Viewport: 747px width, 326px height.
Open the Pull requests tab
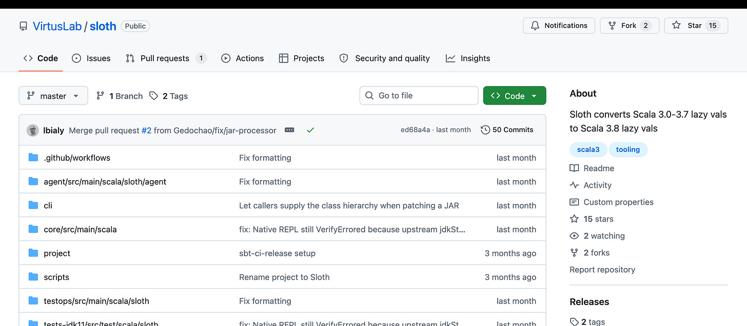166,58
